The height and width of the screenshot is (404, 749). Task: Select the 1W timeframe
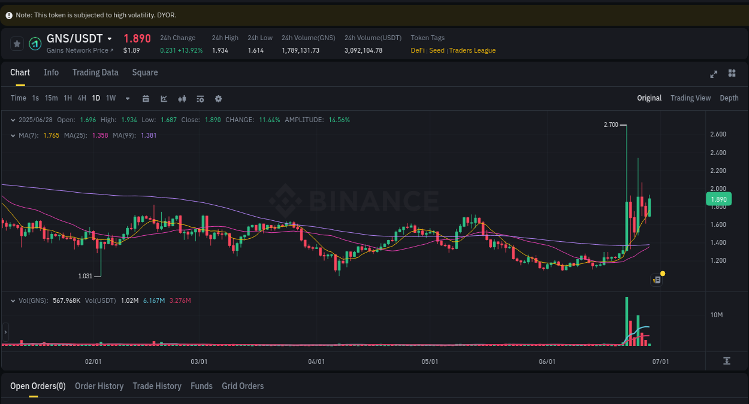pyautogui.click(x=110, y=98)
